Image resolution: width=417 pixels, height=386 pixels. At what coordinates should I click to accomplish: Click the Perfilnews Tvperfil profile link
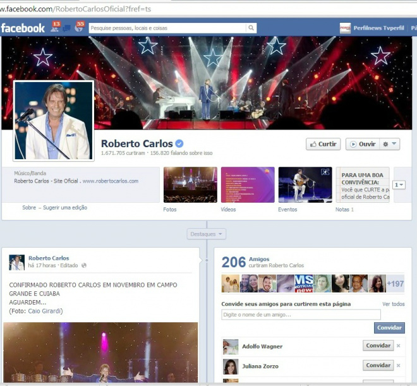[x=378, y=28]
